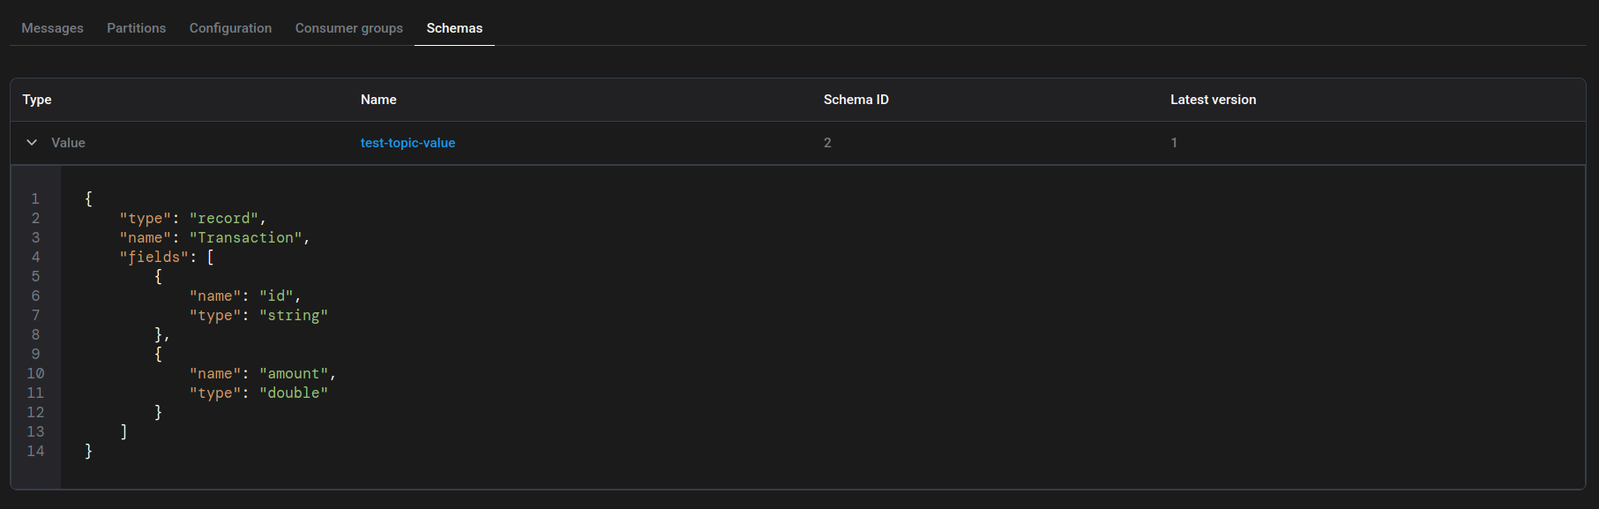
Task: Collapse the Value schema row chevron
Action: click(32, 143)
